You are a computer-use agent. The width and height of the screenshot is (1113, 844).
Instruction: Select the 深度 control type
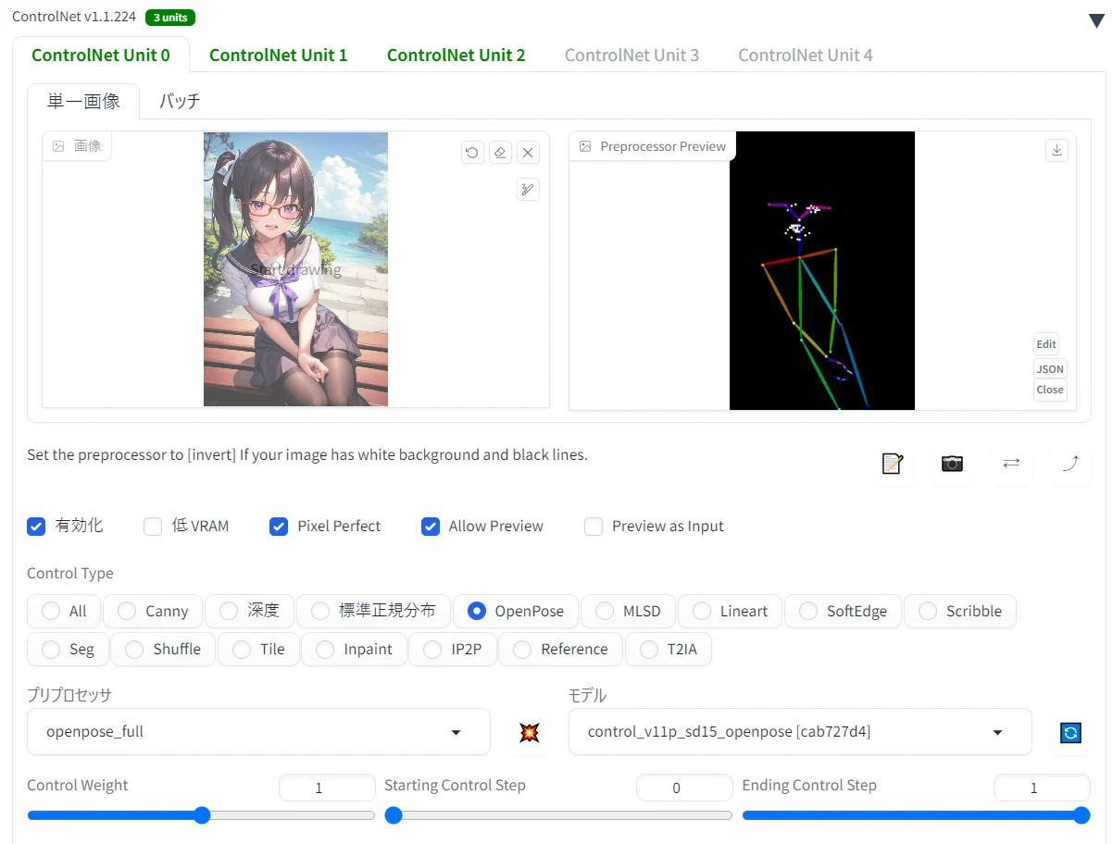coord(249,611)
